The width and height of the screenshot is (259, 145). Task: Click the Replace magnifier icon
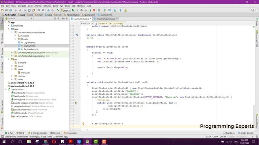tap(43, 10)
